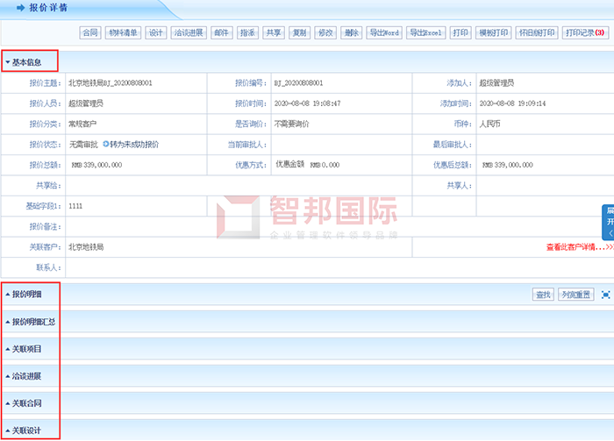The height and width of the screenshot is (441, 614).
Task: Export quote via 导出Excel button
Action: [426, 32]
